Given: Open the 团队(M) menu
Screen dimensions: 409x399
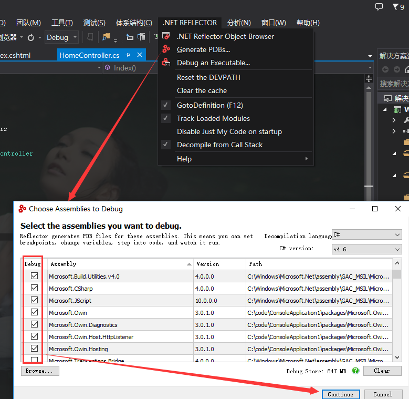Looking at the screenshot, I should click(x=28, y=23).
